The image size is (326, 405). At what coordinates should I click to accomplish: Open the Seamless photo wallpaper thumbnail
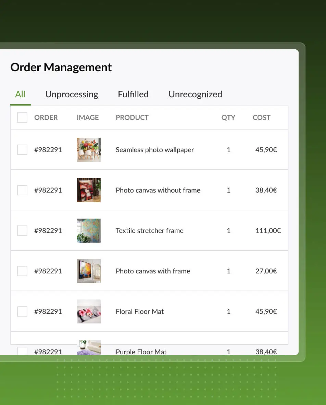[x=89, y=149]
